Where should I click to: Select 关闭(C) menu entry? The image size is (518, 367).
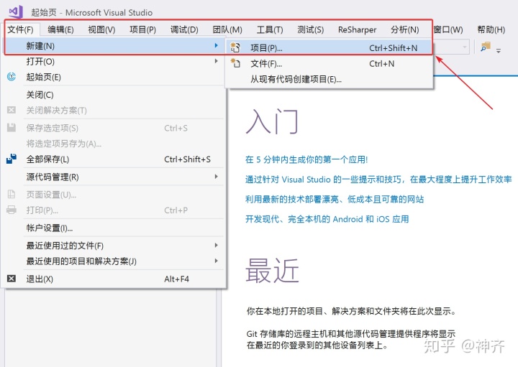pos(114,95)
